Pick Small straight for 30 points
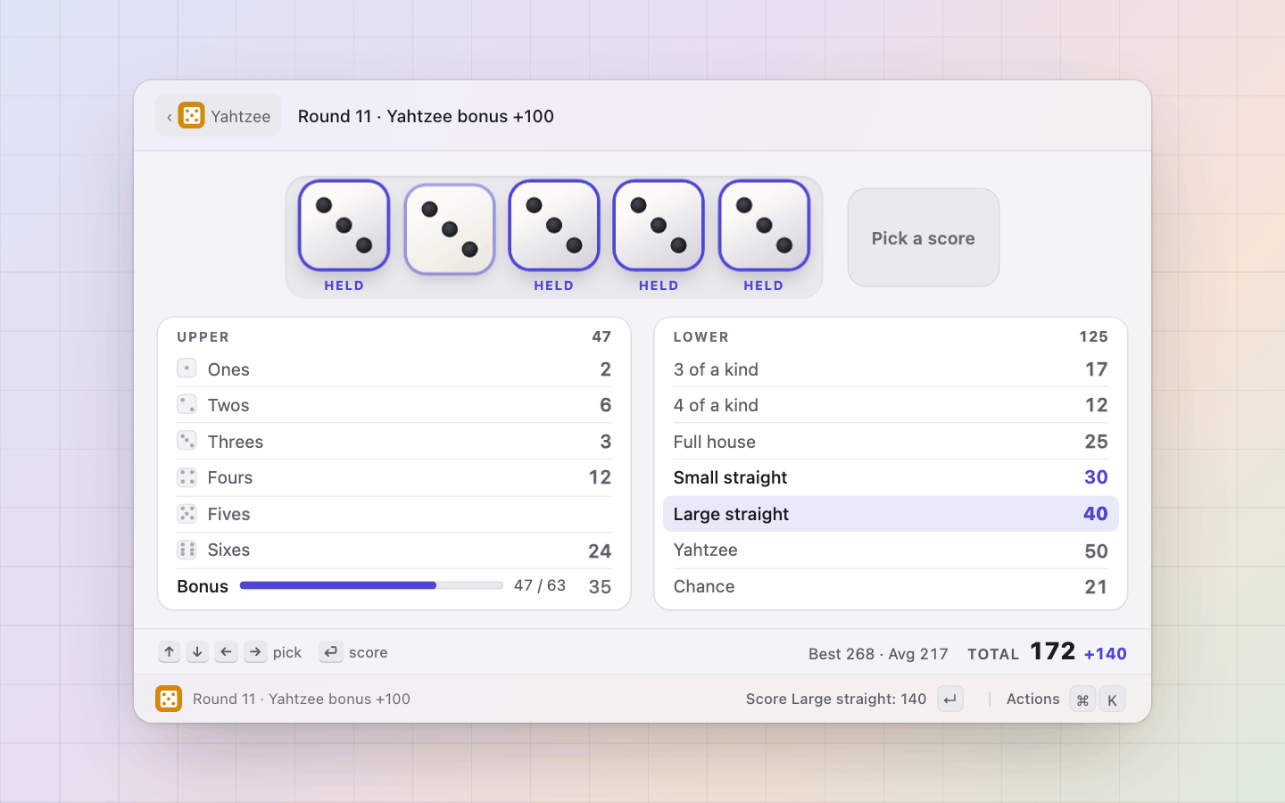Viewport: 1285px width, 803px height. (891, 477)
